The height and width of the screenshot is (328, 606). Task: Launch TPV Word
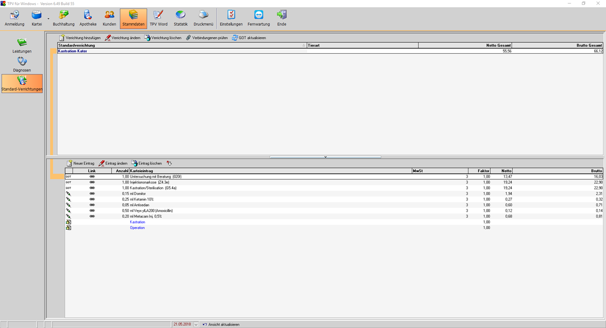pos(158,18)
